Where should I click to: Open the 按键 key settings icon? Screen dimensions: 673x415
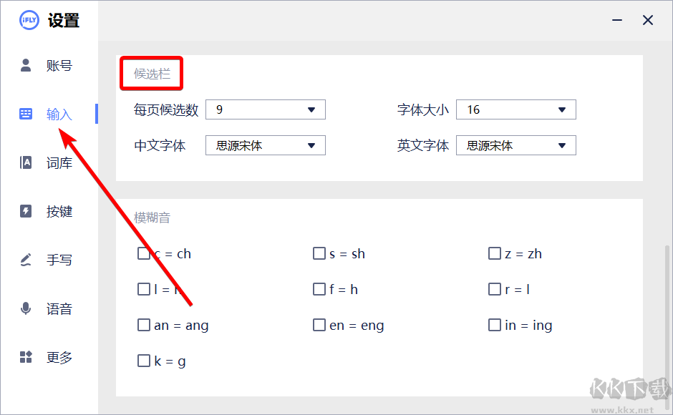[26, 211]
